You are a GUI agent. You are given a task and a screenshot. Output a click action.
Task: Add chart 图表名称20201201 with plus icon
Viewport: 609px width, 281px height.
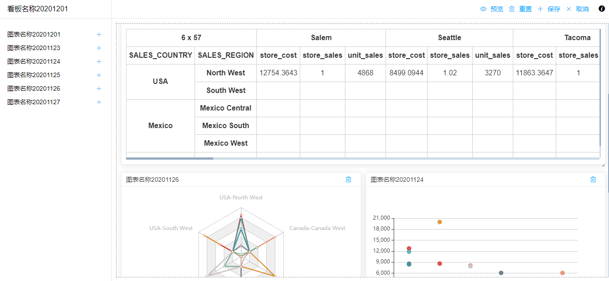(99, 34)
